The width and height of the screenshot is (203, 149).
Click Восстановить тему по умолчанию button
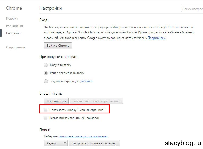(x=96, y=101)
